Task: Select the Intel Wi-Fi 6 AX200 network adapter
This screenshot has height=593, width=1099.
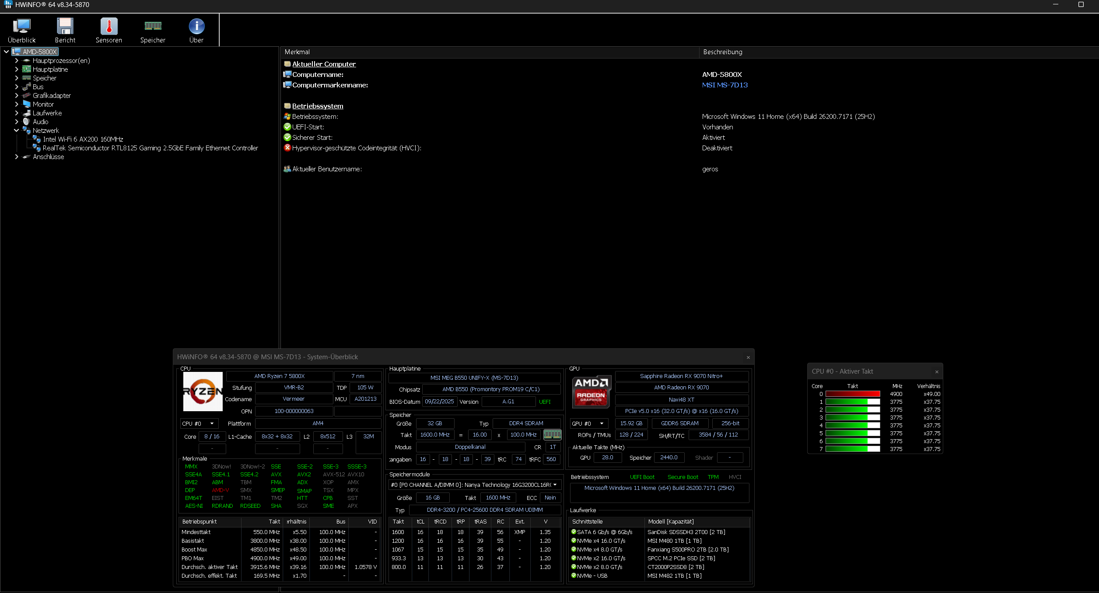Action: [83, 139]
